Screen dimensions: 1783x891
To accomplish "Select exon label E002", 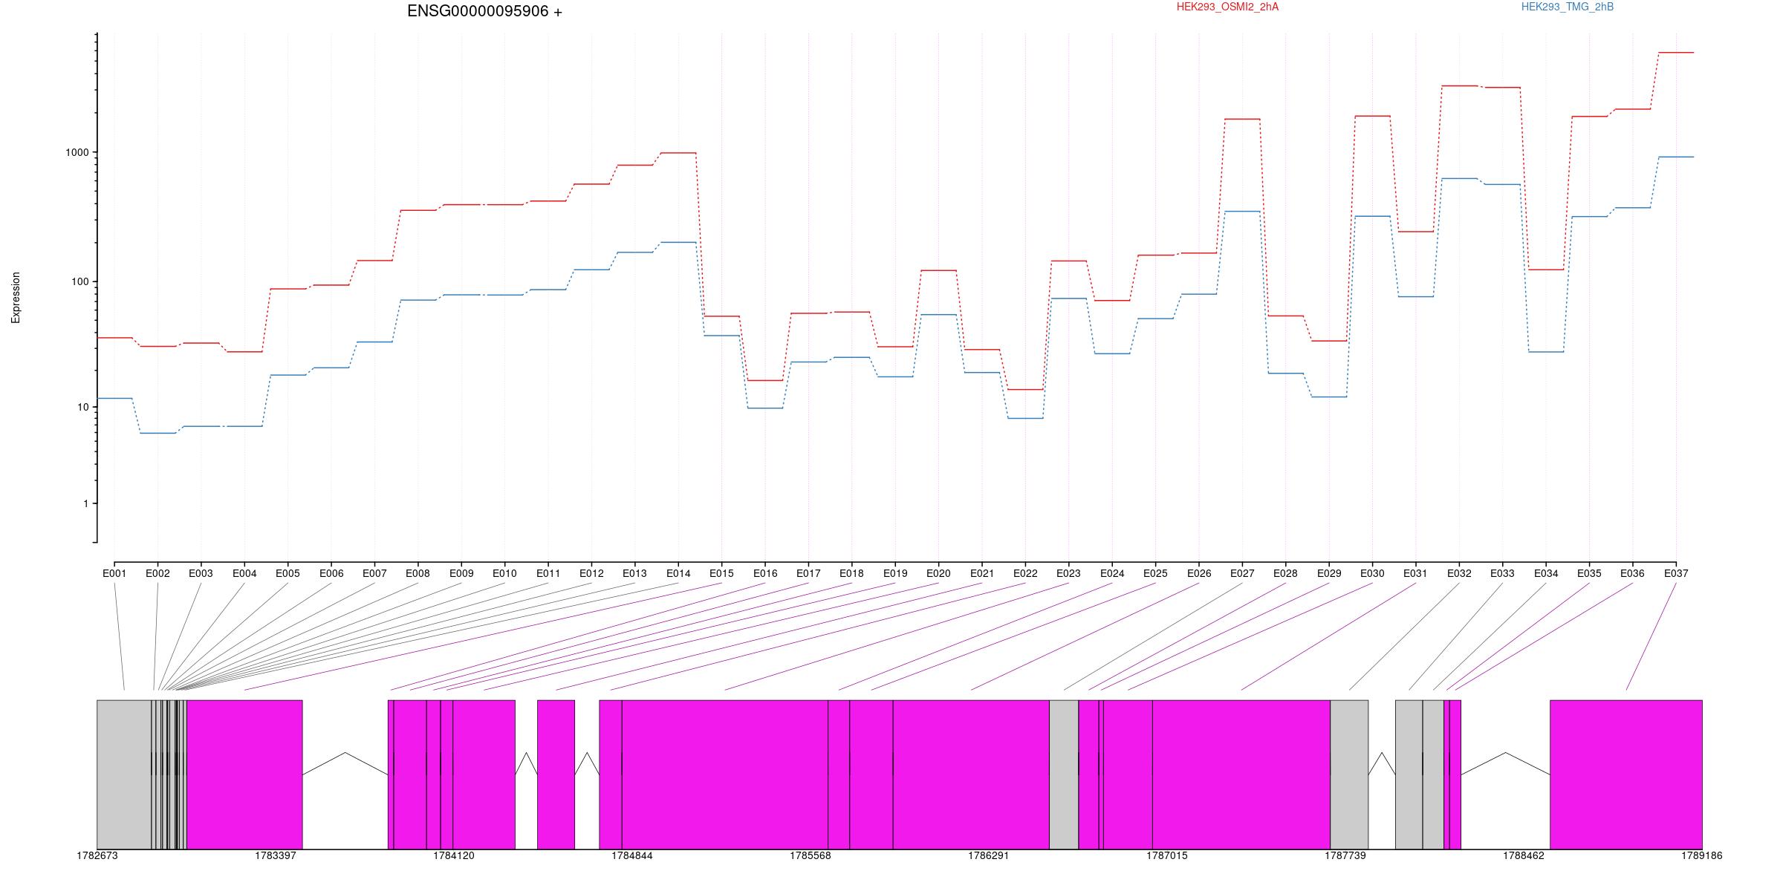I will coord(157,573).
